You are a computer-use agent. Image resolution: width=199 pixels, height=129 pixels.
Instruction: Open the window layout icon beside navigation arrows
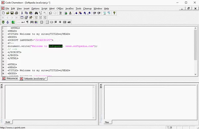click(x=22, y=18)
